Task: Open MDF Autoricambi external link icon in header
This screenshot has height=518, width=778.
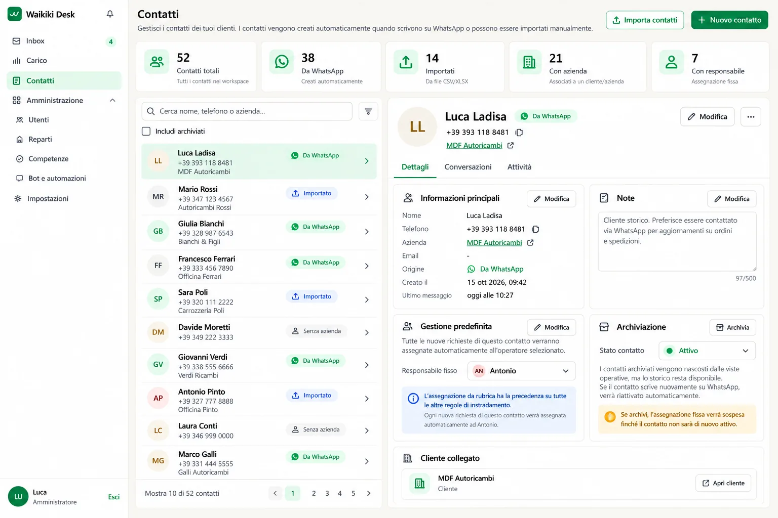Action: click(x=511, y=146)
